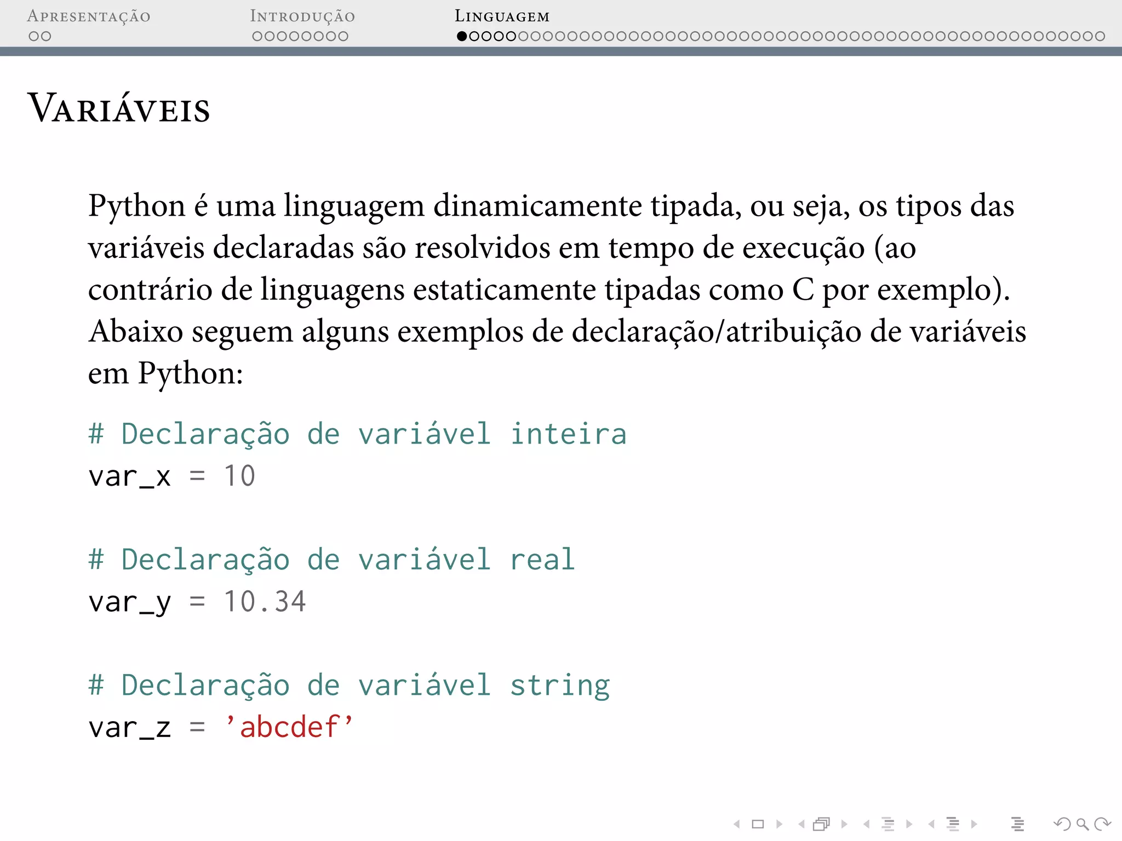Click the red string literal 'abcdef'
The height and width of the screenshot is (841, 1122).
pos(289,727)
